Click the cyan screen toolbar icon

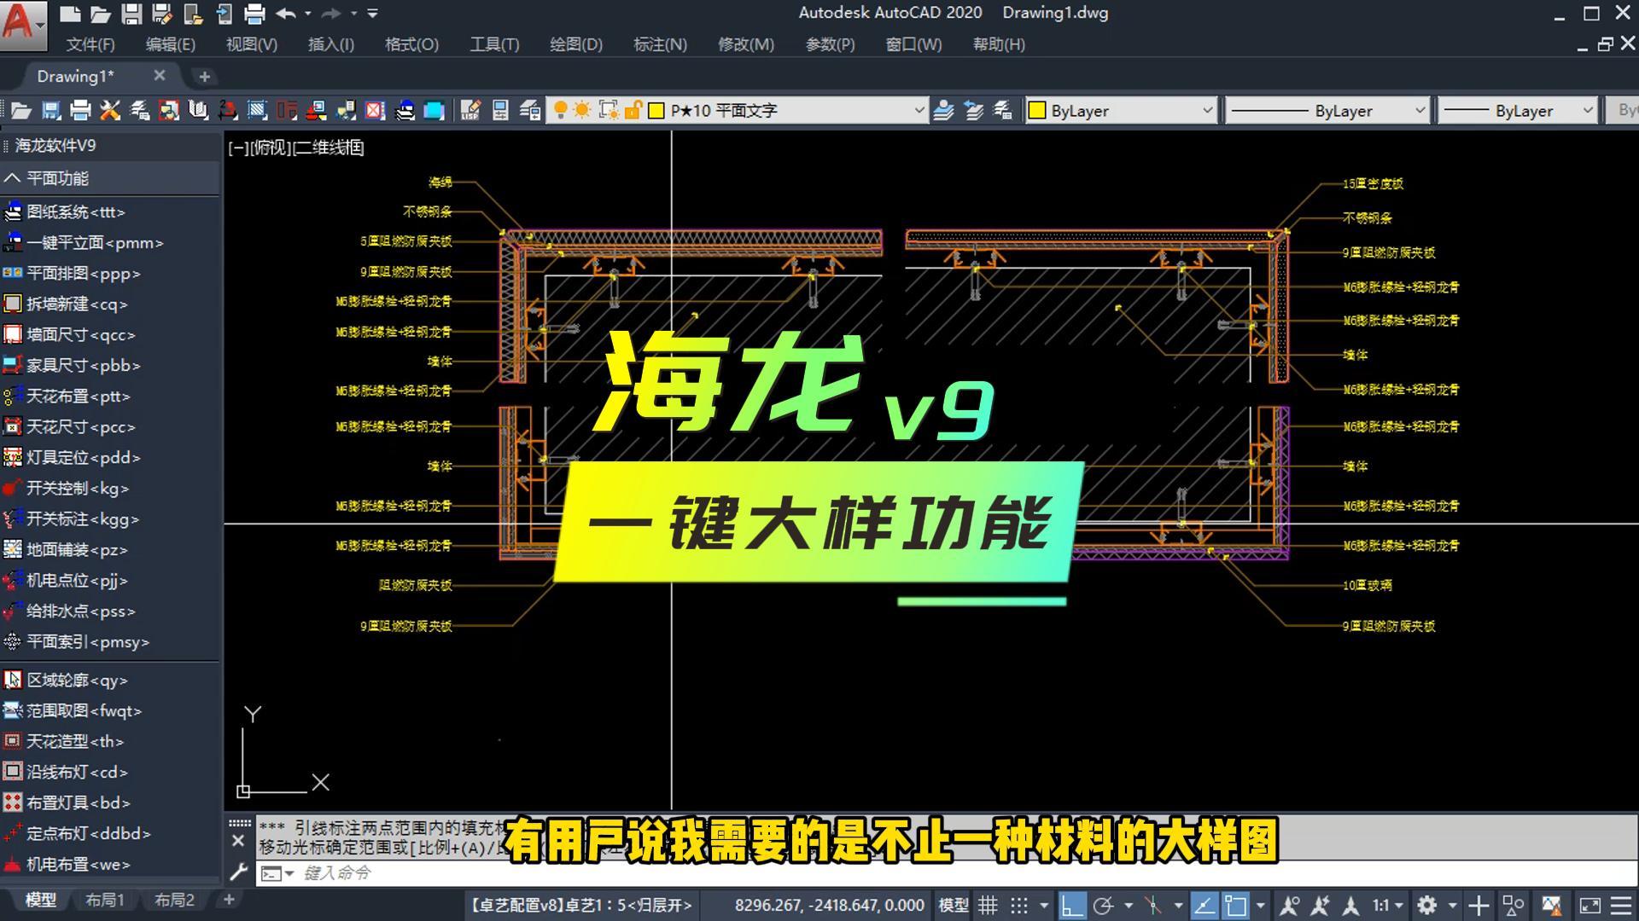tap(434, 110)
